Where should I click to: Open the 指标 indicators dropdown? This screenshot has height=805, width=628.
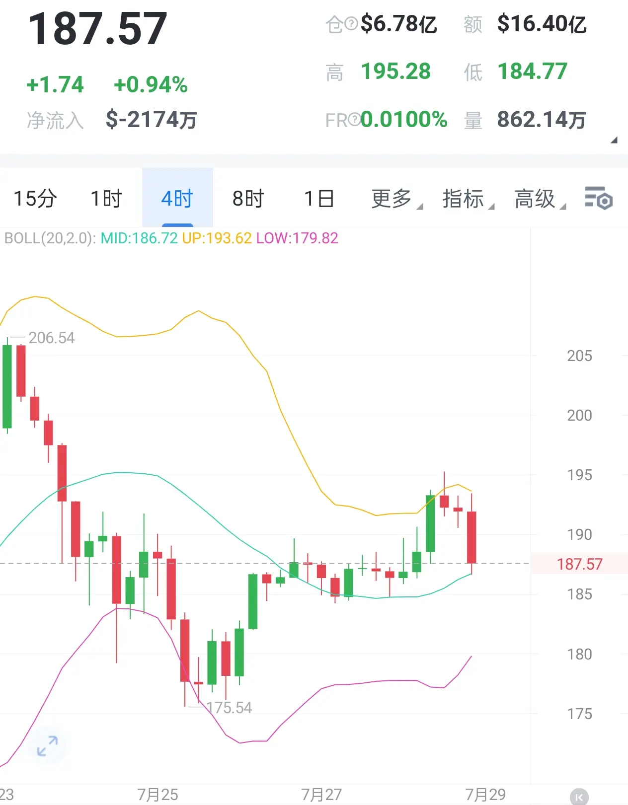pos(468,199)
